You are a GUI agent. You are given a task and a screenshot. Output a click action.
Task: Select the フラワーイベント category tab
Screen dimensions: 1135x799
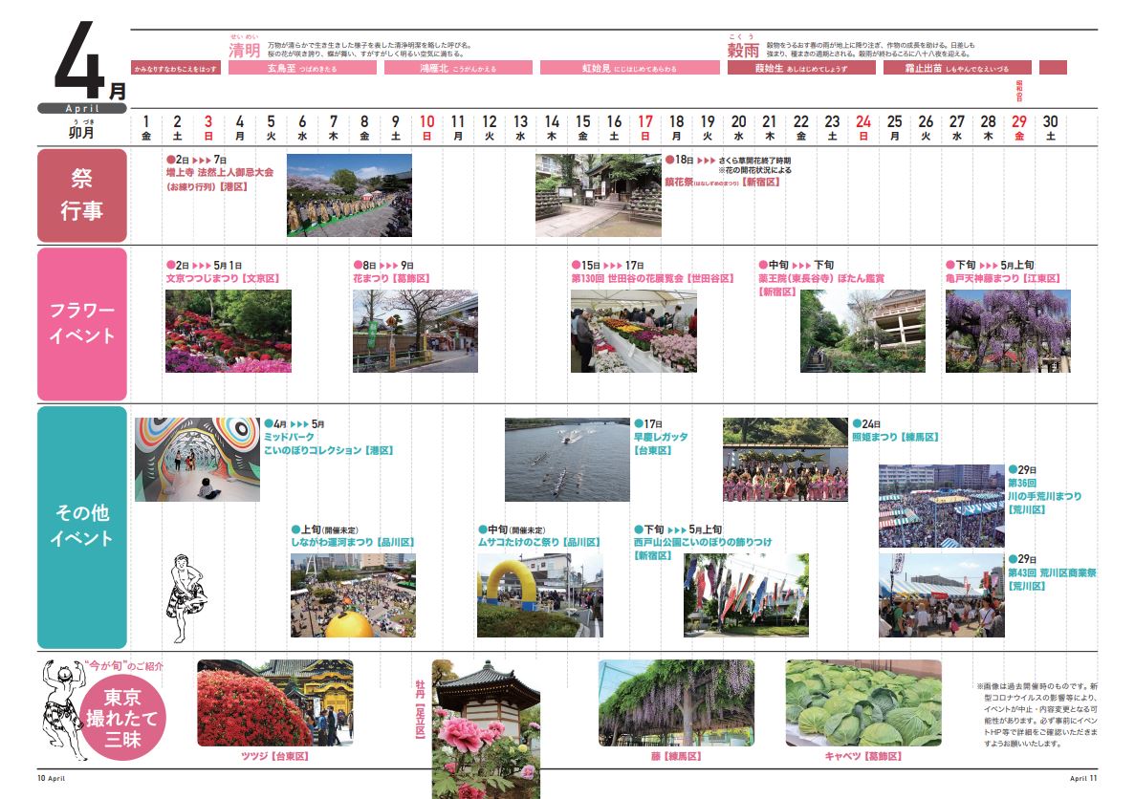point(82,324)
